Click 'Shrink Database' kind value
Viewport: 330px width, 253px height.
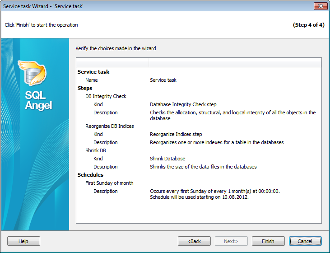click(x=167, y=159)
